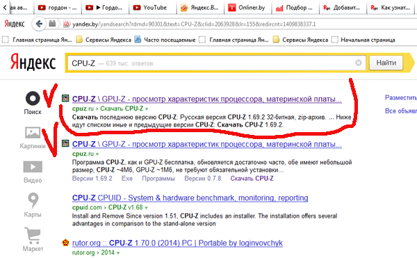Screen dimensions: 417x258
Task: Click the rutor.org green URL
Action: coord(83,252)
